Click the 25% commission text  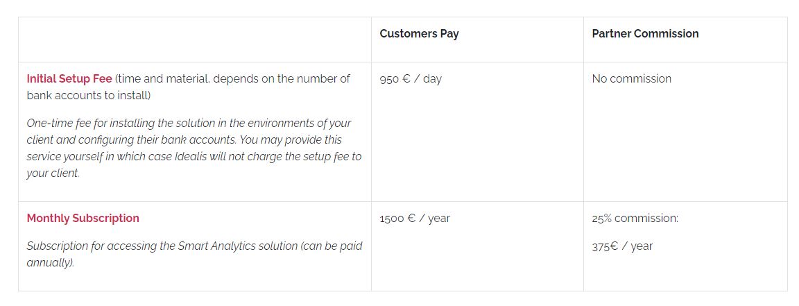click(635, 219)
